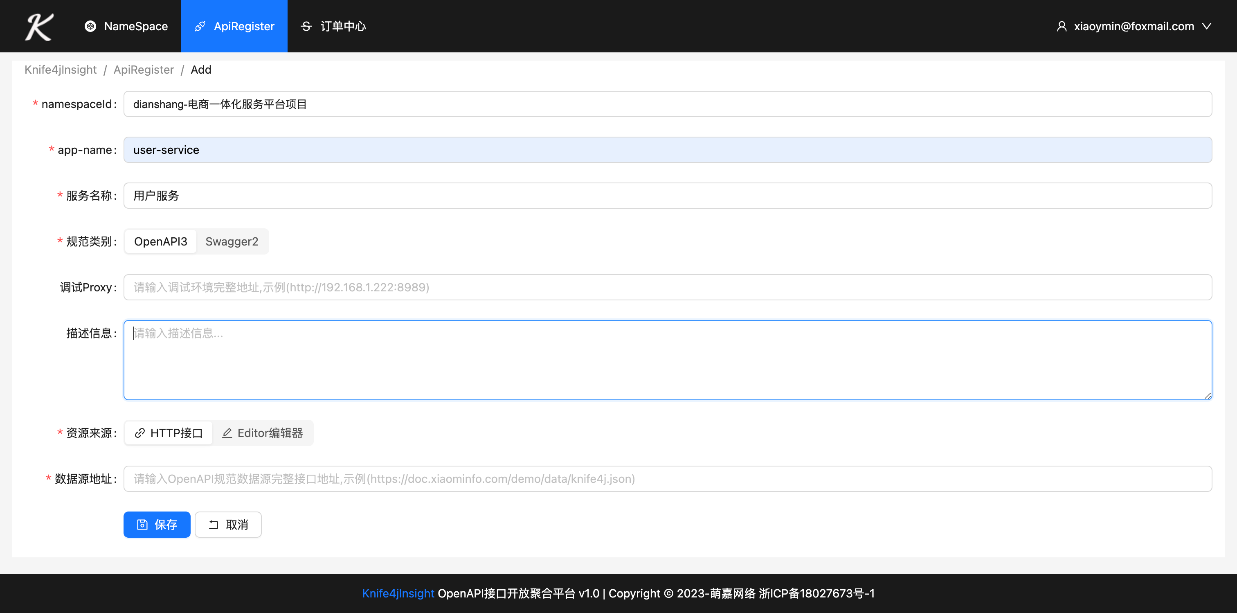
Task: Click the 取消 cancel button
Action: point(228,525)
